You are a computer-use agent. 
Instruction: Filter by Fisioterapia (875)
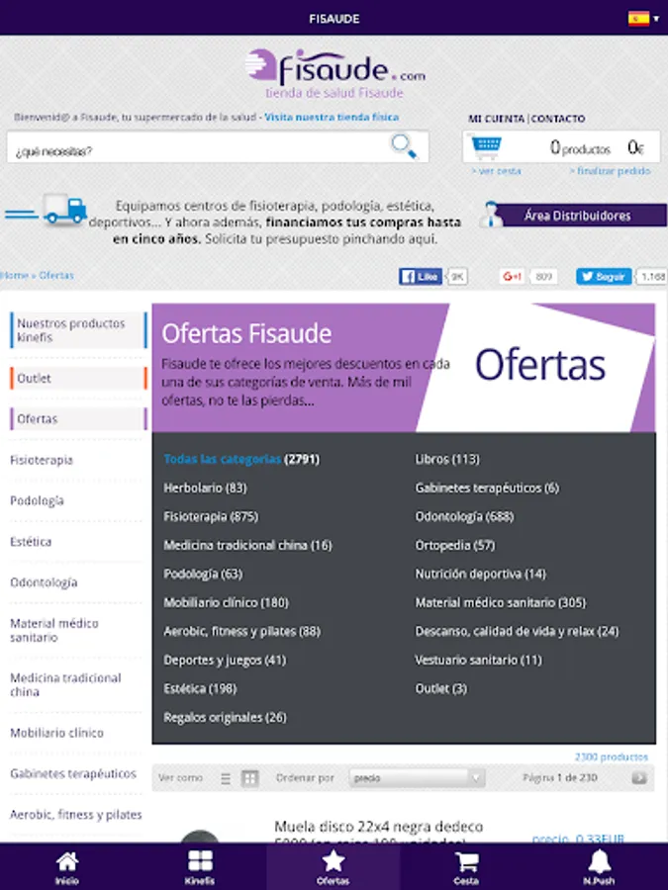pos(211,516)
